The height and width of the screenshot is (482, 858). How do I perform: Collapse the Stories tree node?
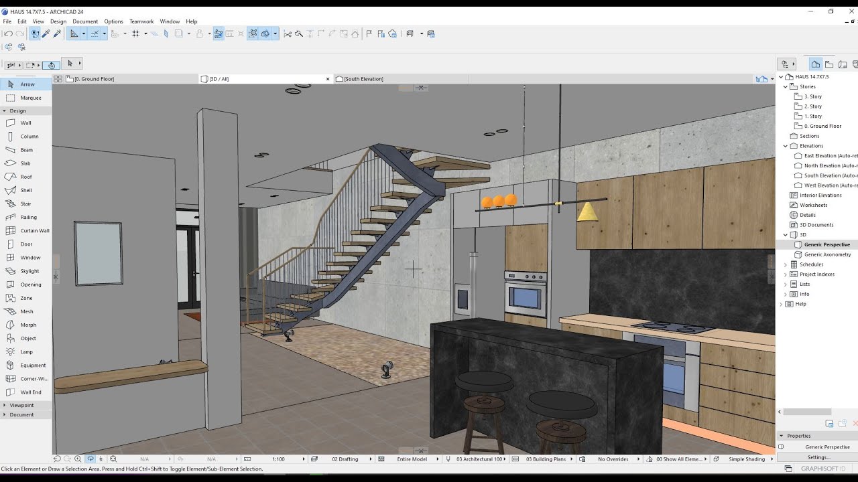coord(786,86)
